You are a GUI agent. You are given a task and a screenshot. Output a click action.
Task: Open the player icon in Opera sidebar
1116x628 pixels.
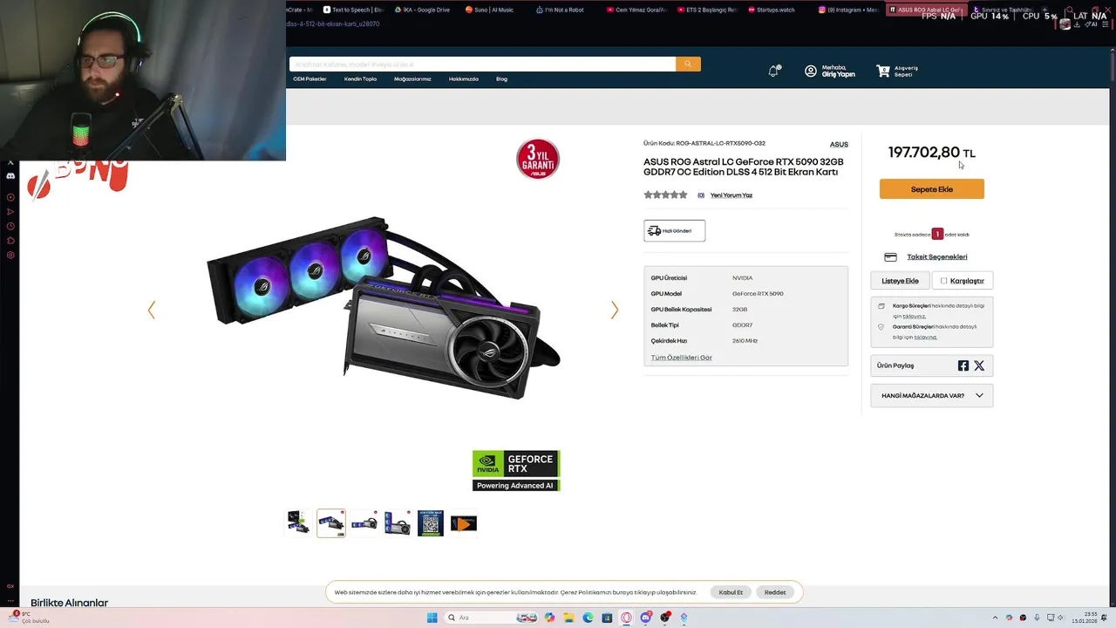click(x=10, y=197)
